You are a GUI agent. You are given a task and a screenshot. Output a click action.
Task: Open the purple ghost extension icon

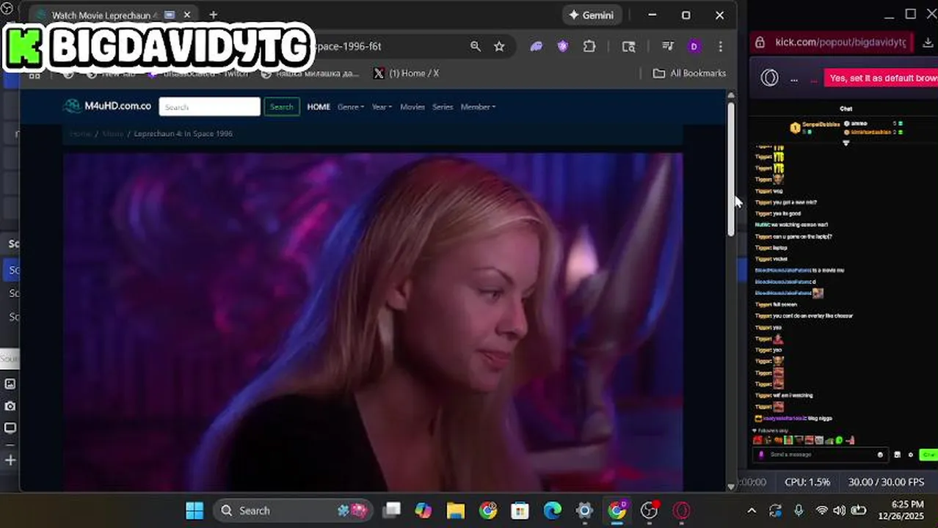point(537,46)
